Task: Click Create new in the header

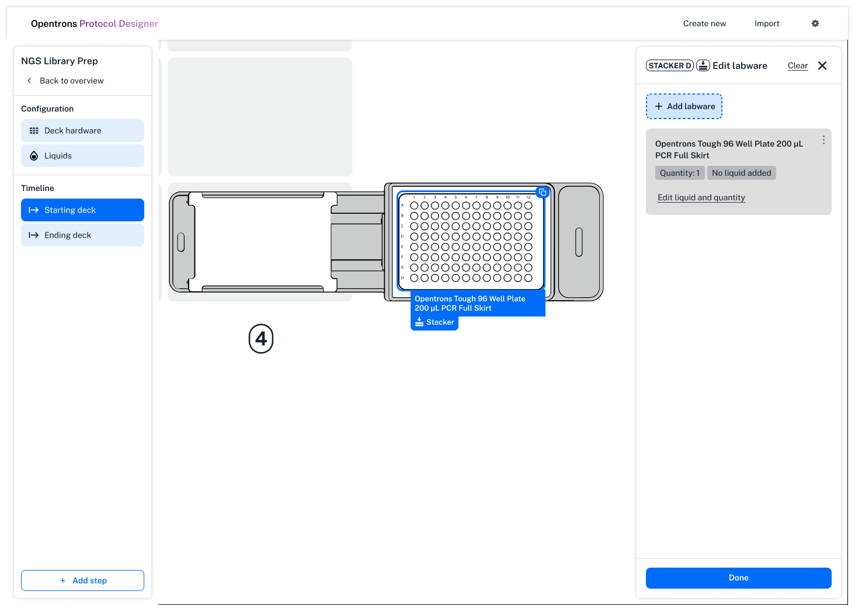Action: pos(704,23)
